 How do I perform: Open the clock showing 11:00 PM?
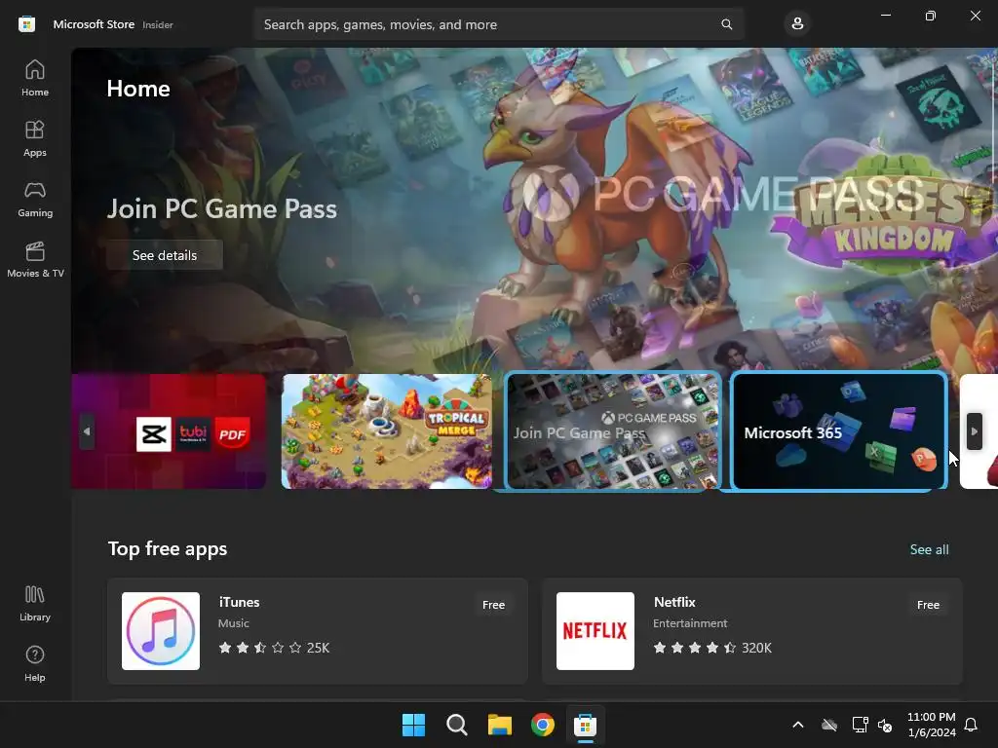[x=931, y=725]
